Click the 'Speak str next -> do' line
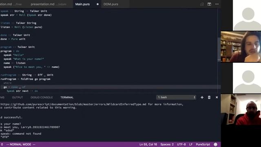The height and width of the screenshot is (147, 261). (22, 91)
